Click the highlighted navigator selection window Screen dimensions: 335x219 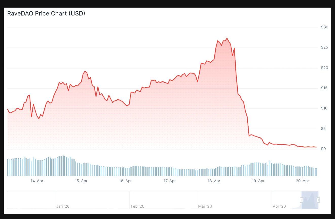point(310,200)
